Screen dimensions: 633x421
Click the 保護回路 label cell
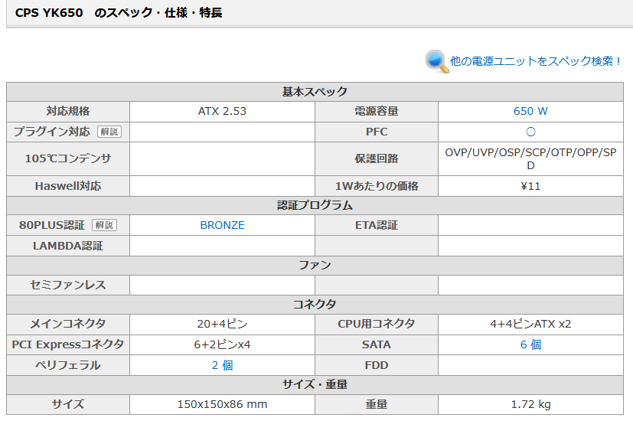377,158
